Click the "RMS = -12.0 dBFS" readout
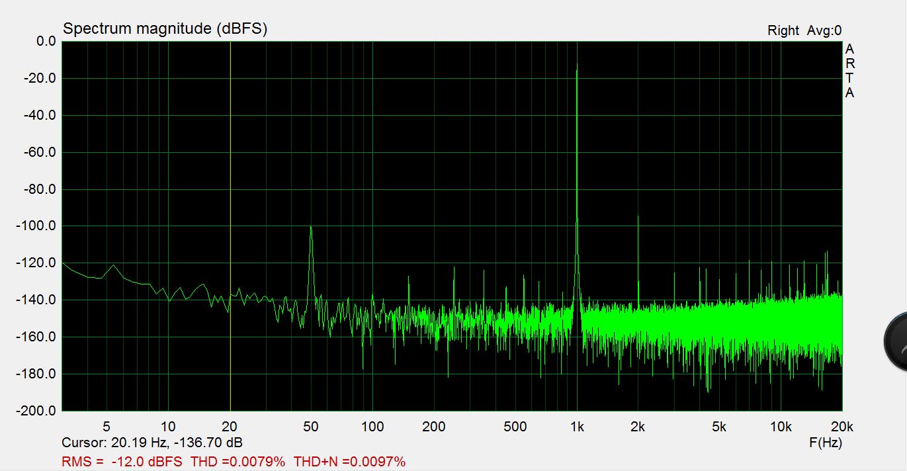This screenshot has width=907, height=471. click(122, 461)
